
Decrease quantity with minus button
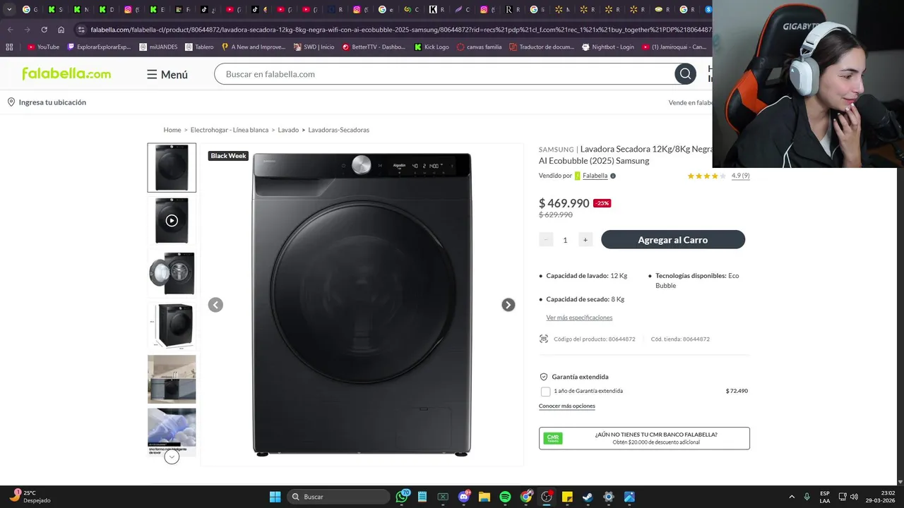pyautogui.click(x=546, y=240)
